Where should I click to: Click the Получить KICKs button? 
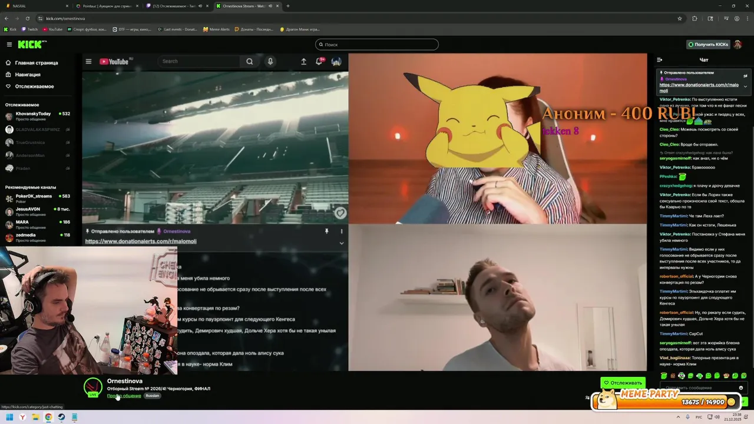click(x=709, y=44)
